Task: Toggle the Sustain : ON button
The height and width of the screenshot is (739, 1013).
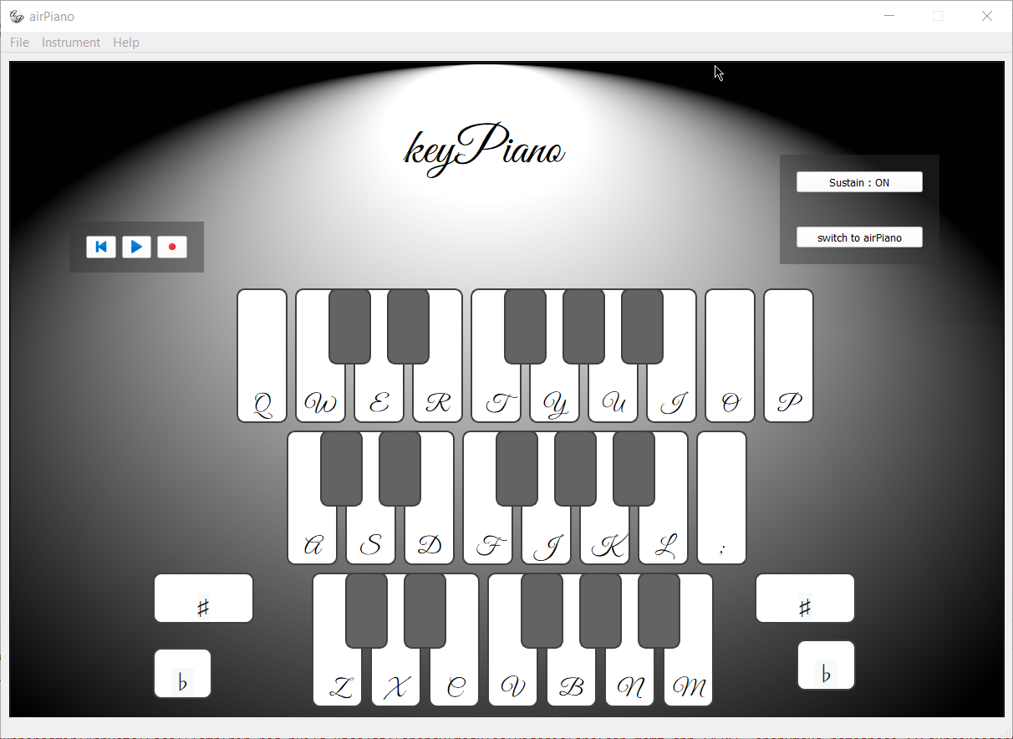Action: pyautogui.click(x=859, y=182)
